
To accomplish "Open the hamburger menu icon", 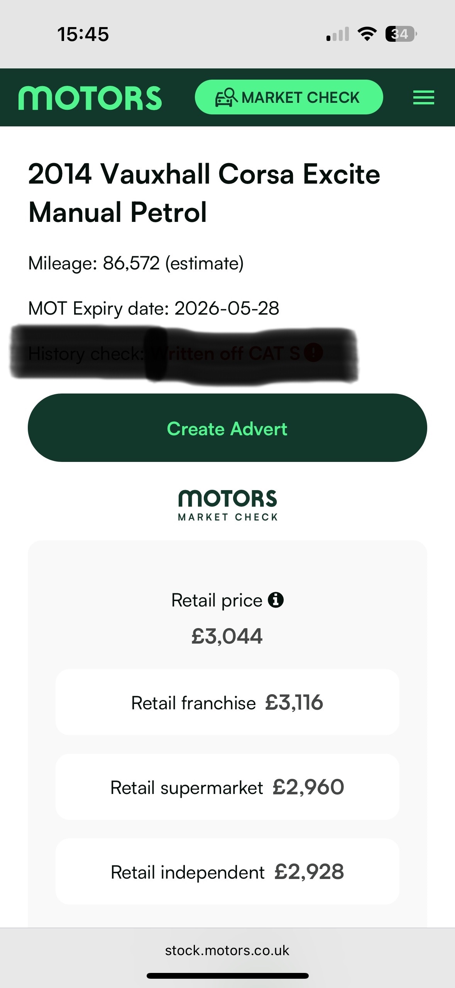I will pos(423,97).
